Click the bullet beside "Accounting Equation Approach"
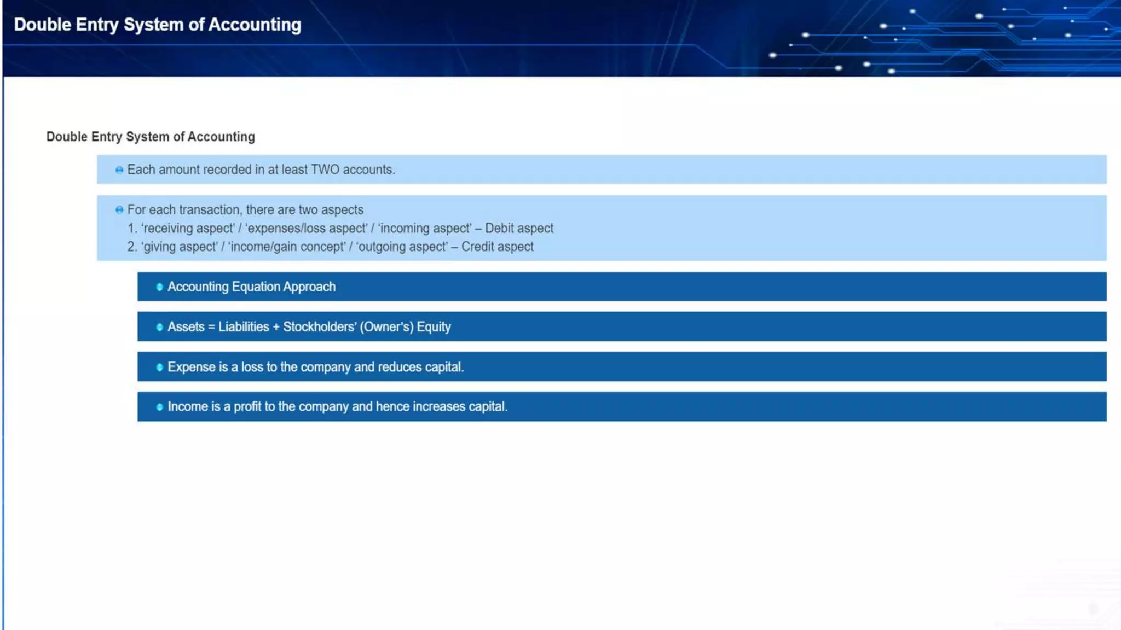Screen dimensions: 1121x630 coord(159,287)
